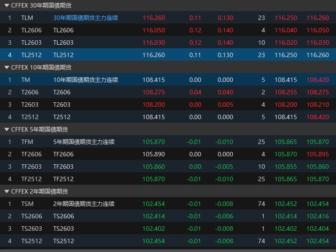
Task: Click the TF2606 last price 105.890
Action: (154, 154)
